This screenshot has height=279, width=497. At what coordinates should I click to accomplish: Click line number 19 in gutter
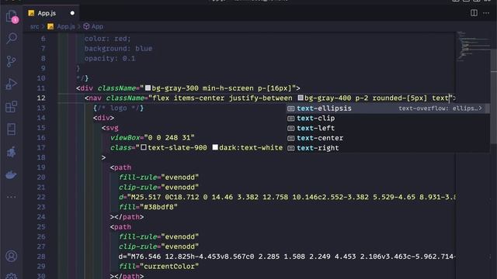point(41,167)
